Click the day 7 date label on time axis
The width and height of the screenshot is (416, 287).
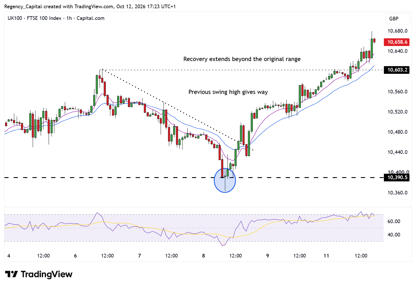139,256
